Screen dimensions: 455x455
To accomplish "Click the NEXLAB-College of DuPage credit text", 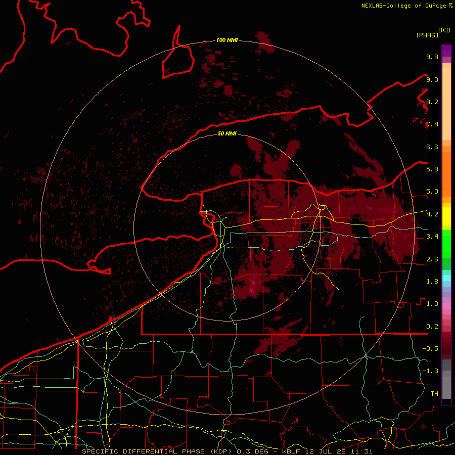I will [407, 6].
